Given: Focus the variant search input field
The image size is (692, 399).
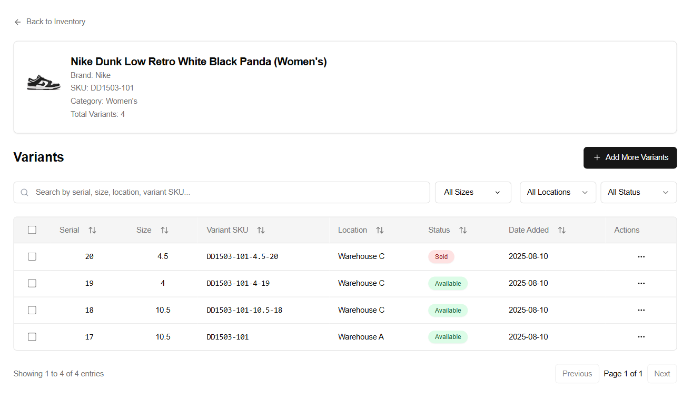Looking at the screenshot, I should point(226,192).
